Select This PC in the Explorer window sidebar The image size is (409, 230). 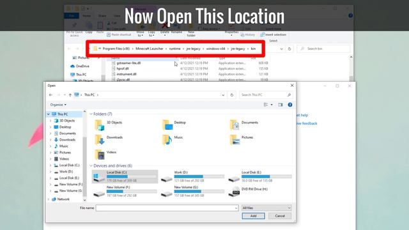pos(79,75)
